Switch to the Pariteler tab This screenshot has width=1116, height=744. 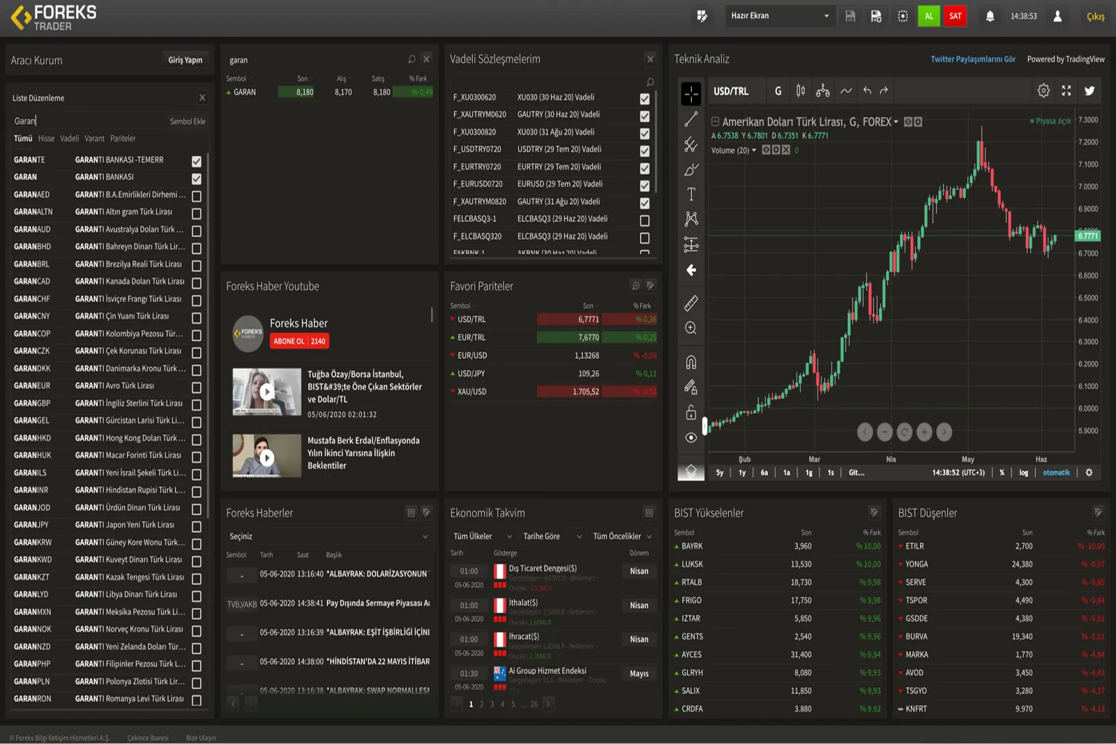[123, 139]
